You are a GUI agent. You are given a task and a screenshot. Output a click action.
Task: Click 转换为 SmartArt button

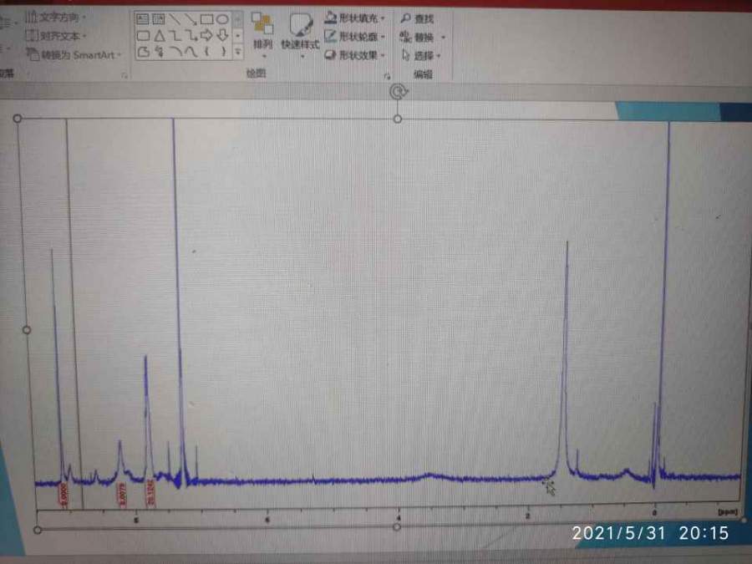(73, 54)
